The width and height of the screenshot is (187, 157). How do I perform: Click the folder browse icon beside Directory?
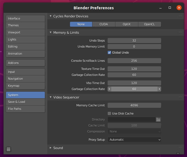click(x=158, y=119)
